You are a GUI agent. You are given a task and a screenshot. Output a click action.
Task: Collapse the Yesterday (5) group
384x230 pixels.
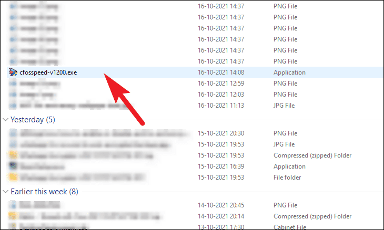point(5,120)
